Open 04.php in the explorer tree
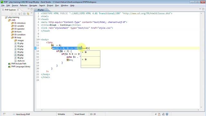Image resolution: width=206 pixels, height=116 pixels. 20,52
